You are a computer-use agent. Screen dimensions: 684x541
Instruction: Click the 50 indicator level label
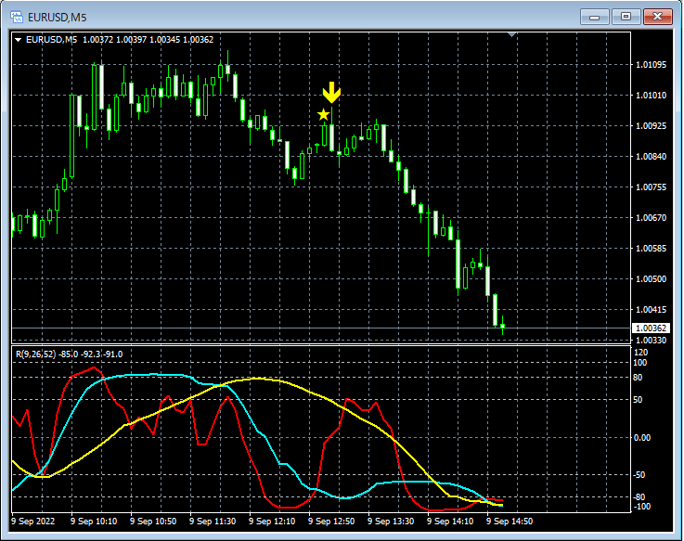tap(638, 400)
